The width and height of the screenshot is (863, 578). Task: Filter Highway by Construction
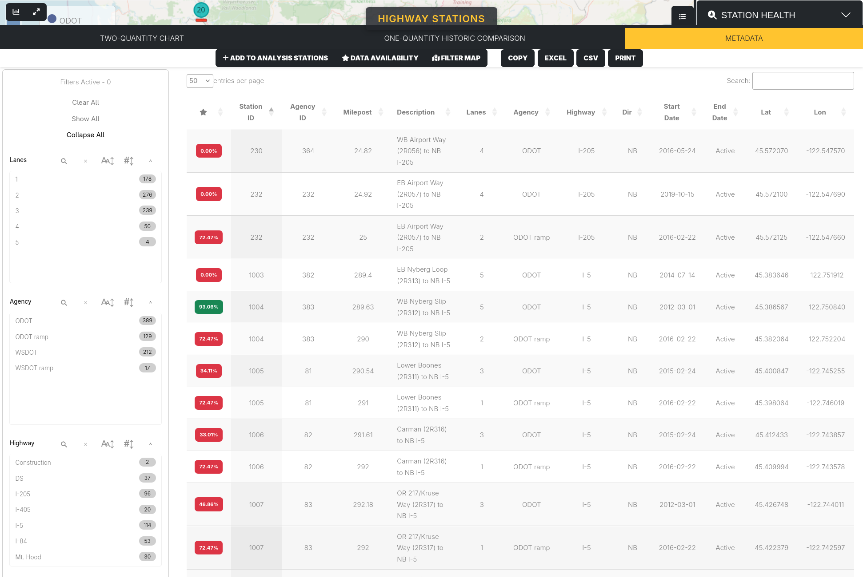tap(85, 463)
